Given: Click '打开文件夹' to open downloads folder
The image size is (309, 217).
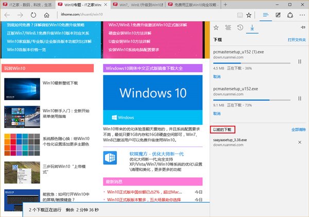Looking at the screenshot, I should coord(296,40).
